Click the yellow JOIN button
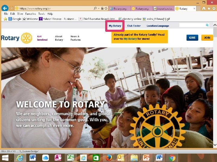The image size is (217, 162). 207,37
